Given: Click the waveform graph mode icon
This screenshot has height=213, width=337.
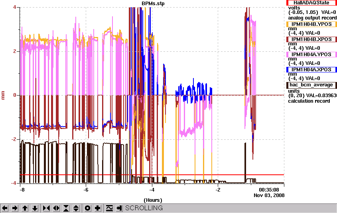Looking at the screenshot, I should click(x=109, y=208).
